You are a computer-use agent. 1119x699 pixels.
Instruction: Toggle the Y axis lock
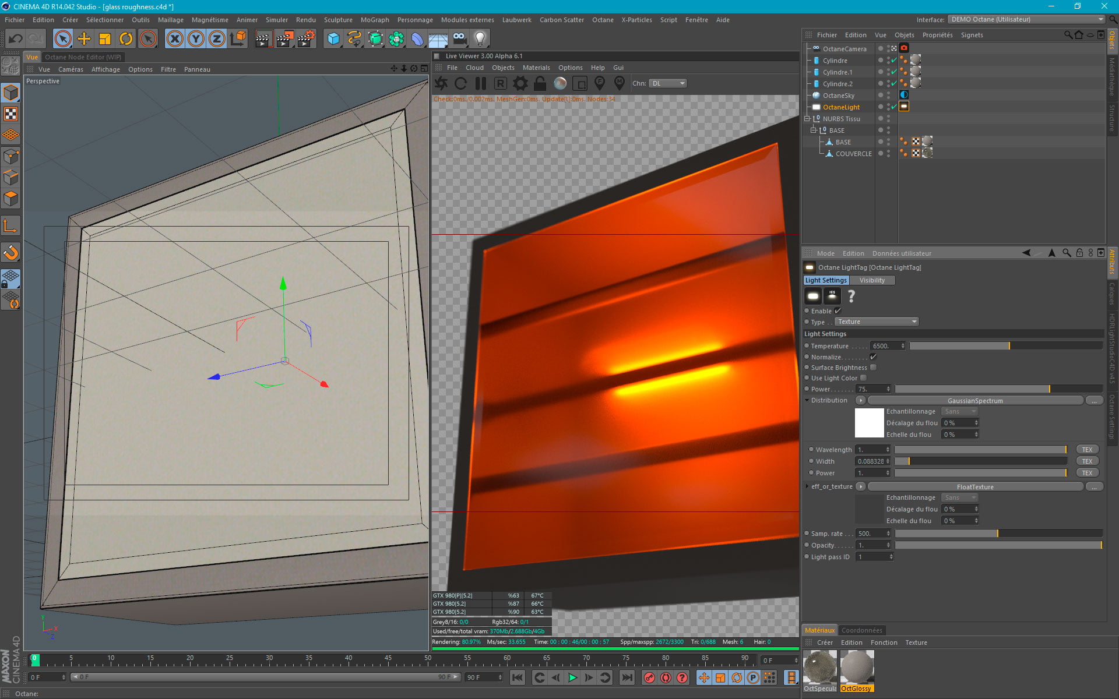(196, 39)
